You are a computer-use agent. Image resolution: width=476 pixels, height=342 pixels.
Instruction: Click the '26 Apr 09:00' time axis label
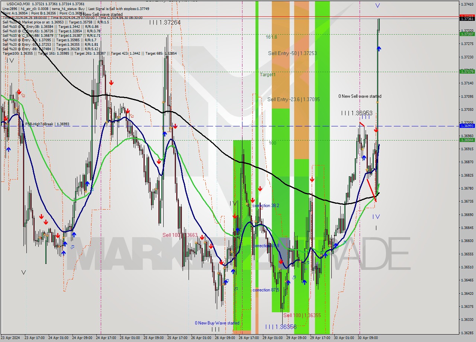[x=224, y=338]
